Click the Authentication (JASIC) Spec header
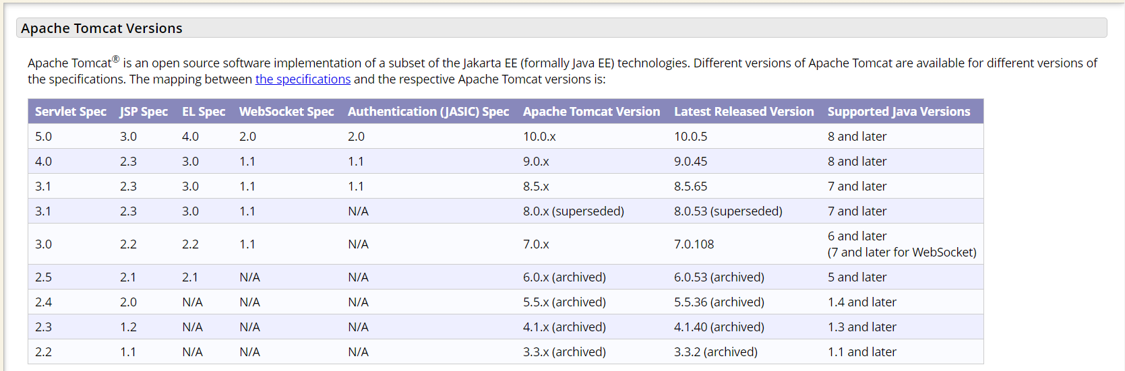The image size is (1125, 371). pyautogui.click(x=428, y=112)
